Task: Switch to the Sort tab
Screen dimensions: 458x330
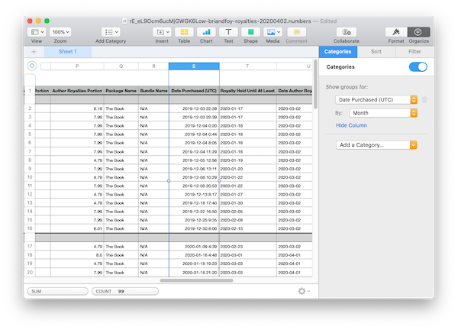Action: tap(376, 52)
